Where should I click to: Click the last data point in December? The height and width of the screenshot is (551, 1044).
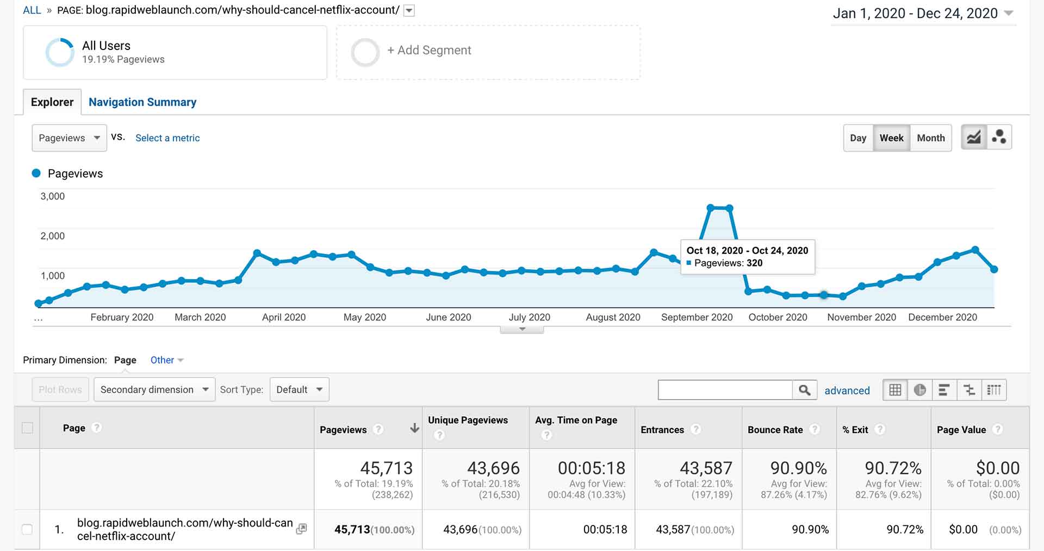[994, 269]
